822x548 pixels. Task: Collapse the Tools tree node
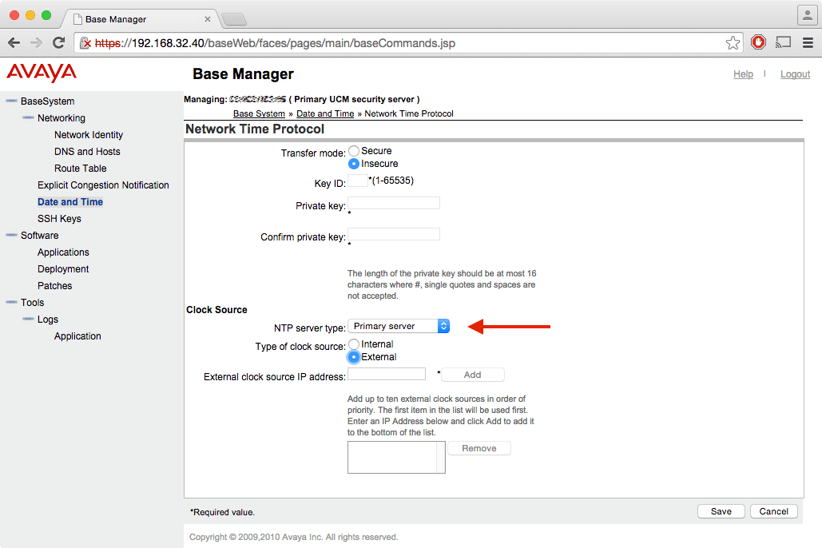point(11,302)
